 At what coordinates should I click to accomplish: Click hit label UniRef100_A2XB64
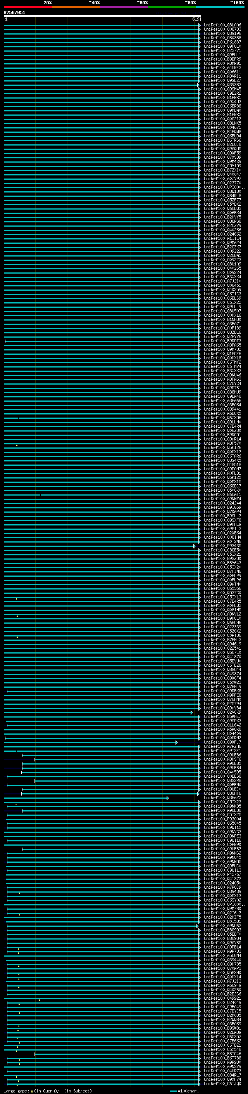pos(222,533)
